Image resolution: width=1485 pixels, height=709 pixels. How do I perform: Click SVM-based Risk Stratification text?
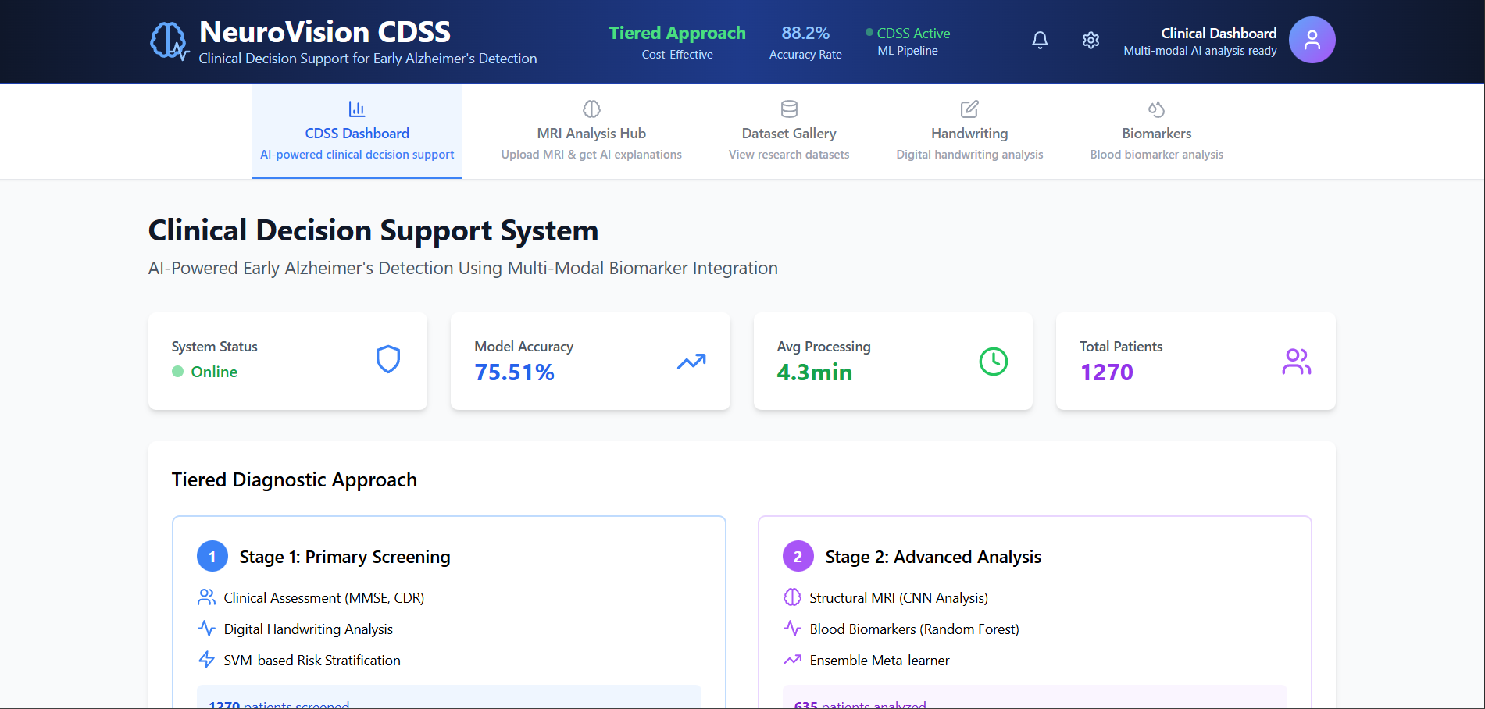coord(312,661)
